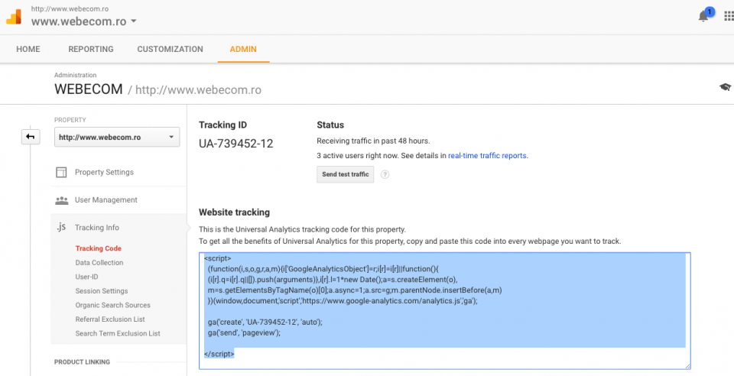Switch to the Reporting tab

[x=90, y=49]
